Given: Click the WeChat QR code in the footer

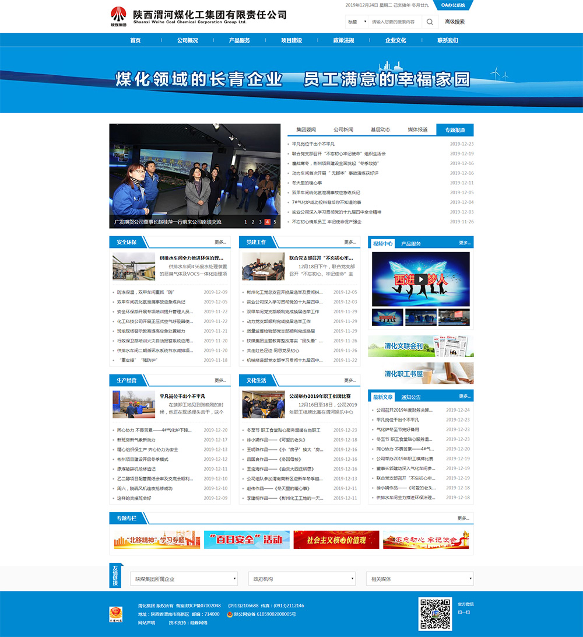Looking at the screenshot, I should (435, 614).
